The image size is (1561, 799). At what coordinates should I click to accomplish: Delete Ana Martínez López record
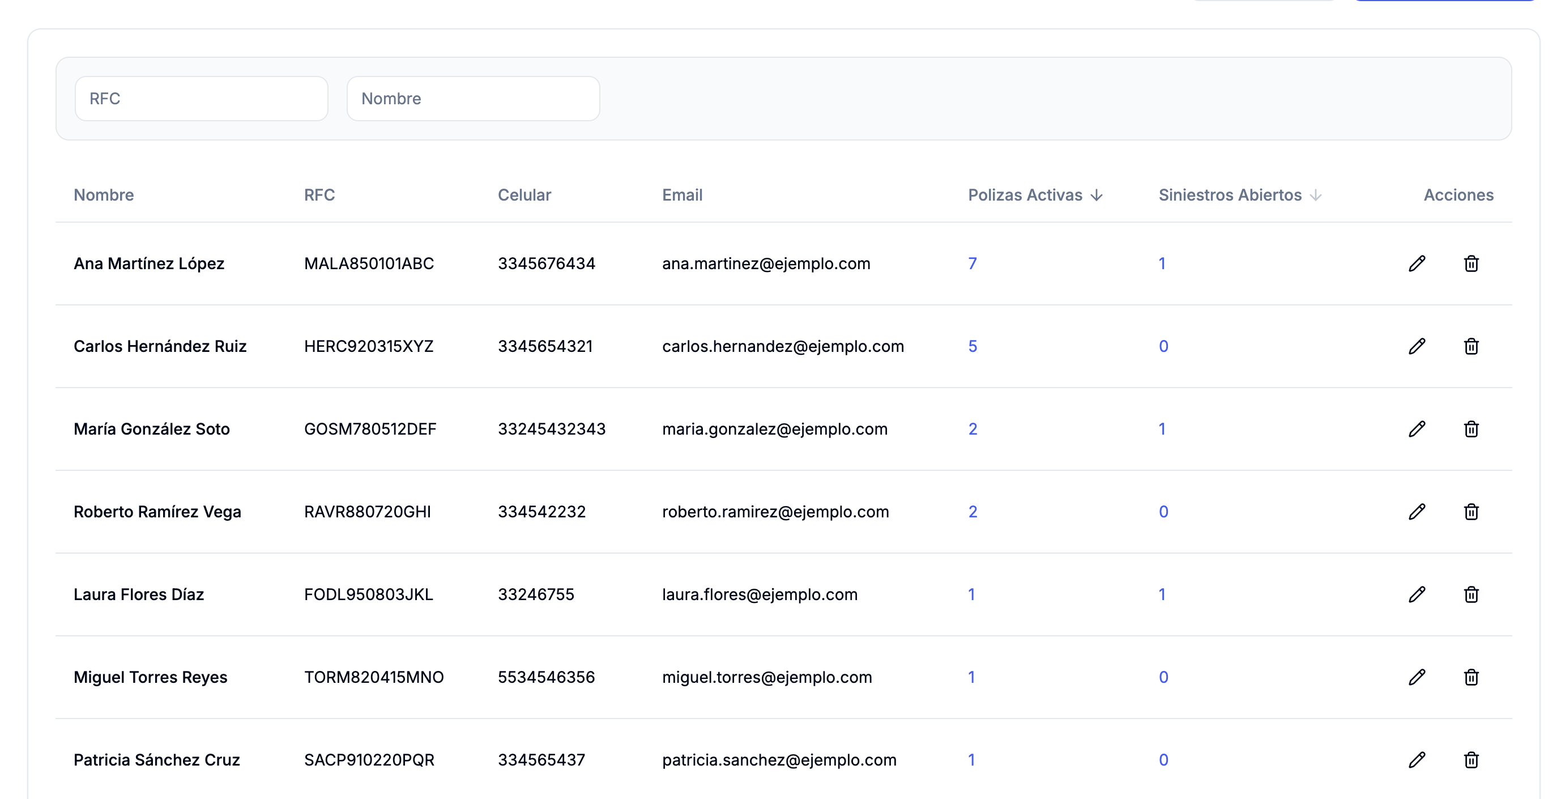pyautogui.click(x=1471, y=263)
